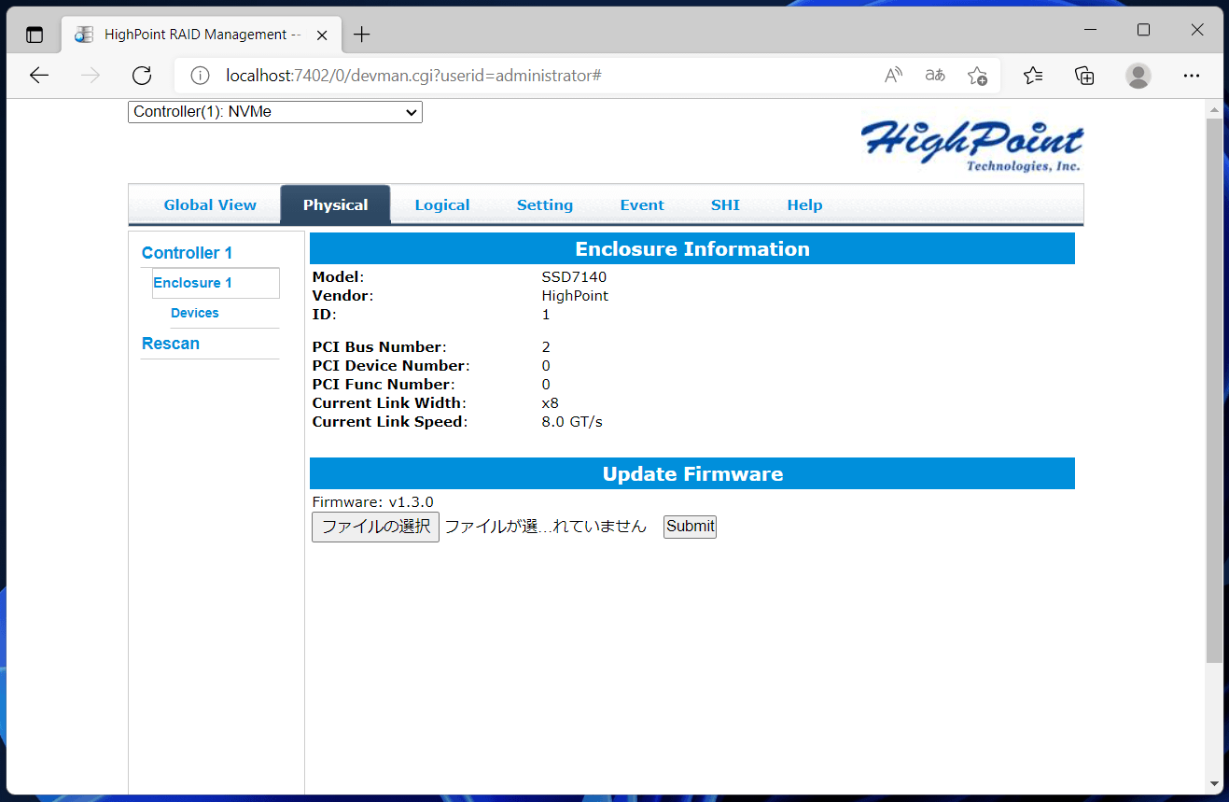
Task: Open the browser tab actions menu icon
Action: pyautogui.click(x=35, y=35)
